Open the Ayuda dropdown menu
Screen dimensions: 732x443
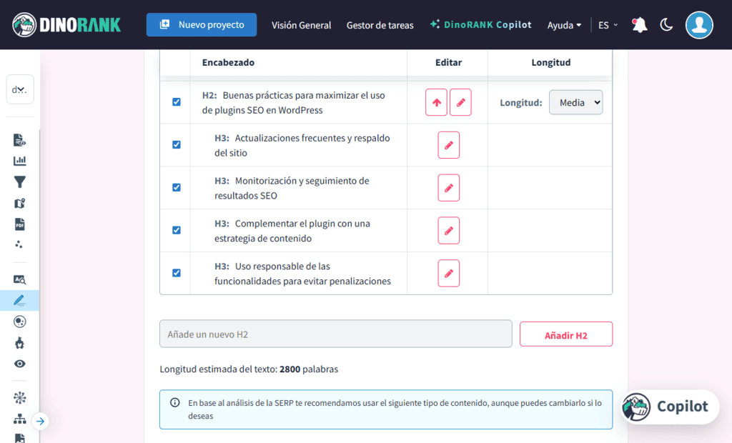tap(564, 24)
